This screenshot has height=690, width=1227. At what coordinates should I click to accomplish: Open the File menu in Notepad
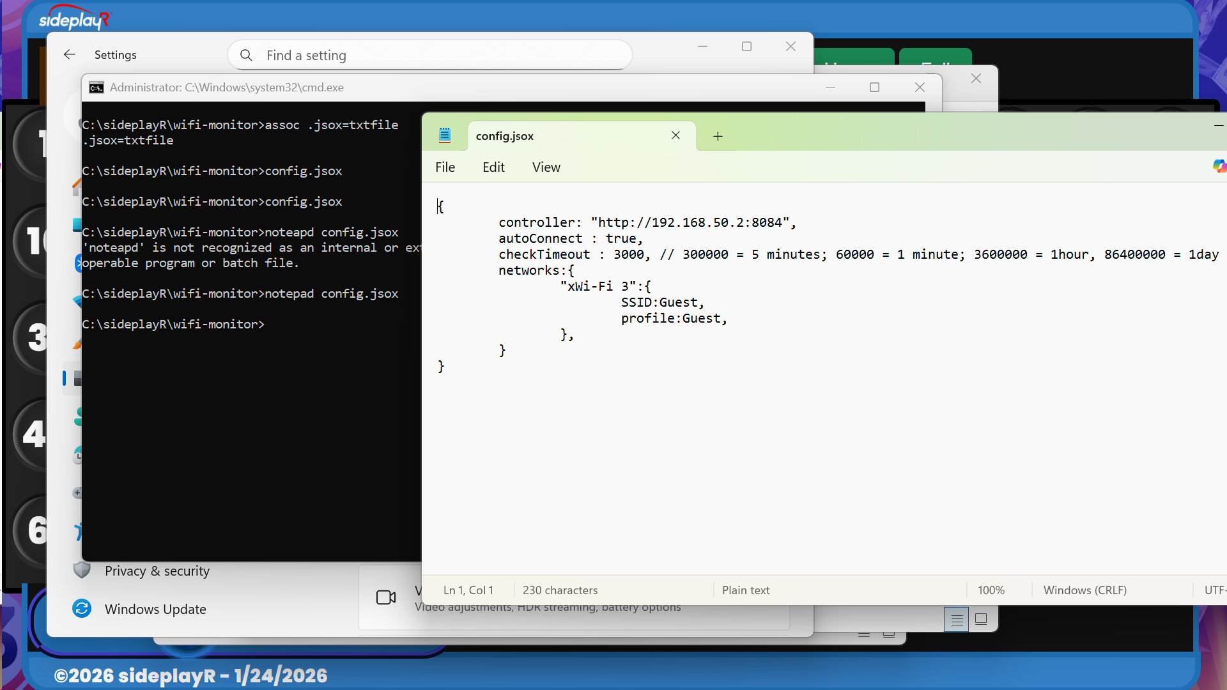click(x=445, y=167)
